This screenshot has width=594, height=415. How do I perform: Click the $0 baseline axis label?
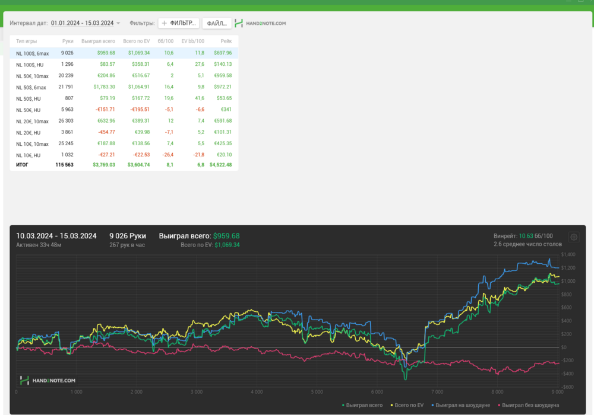click(x=564, y=347)
